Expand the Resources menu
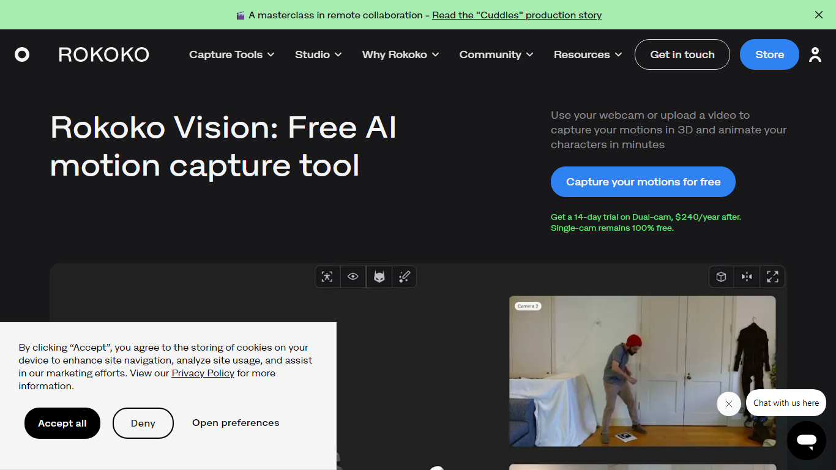 (x=588, y=54)
